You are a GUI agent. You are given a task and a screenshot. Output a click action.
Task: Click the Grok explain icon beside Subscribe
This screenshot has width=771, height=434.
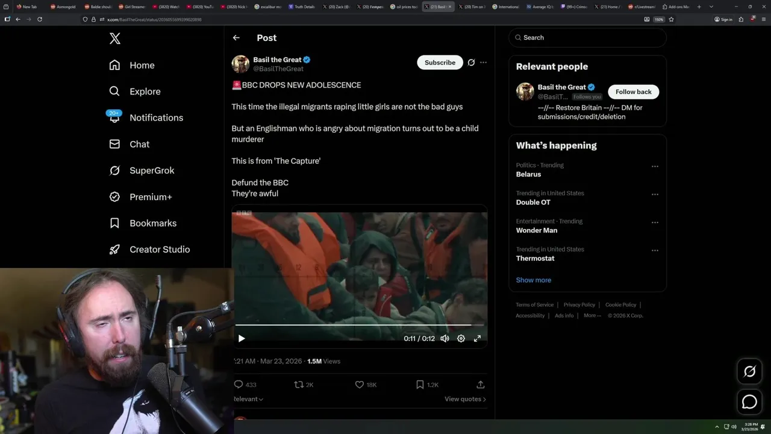(x=471, y=63)
